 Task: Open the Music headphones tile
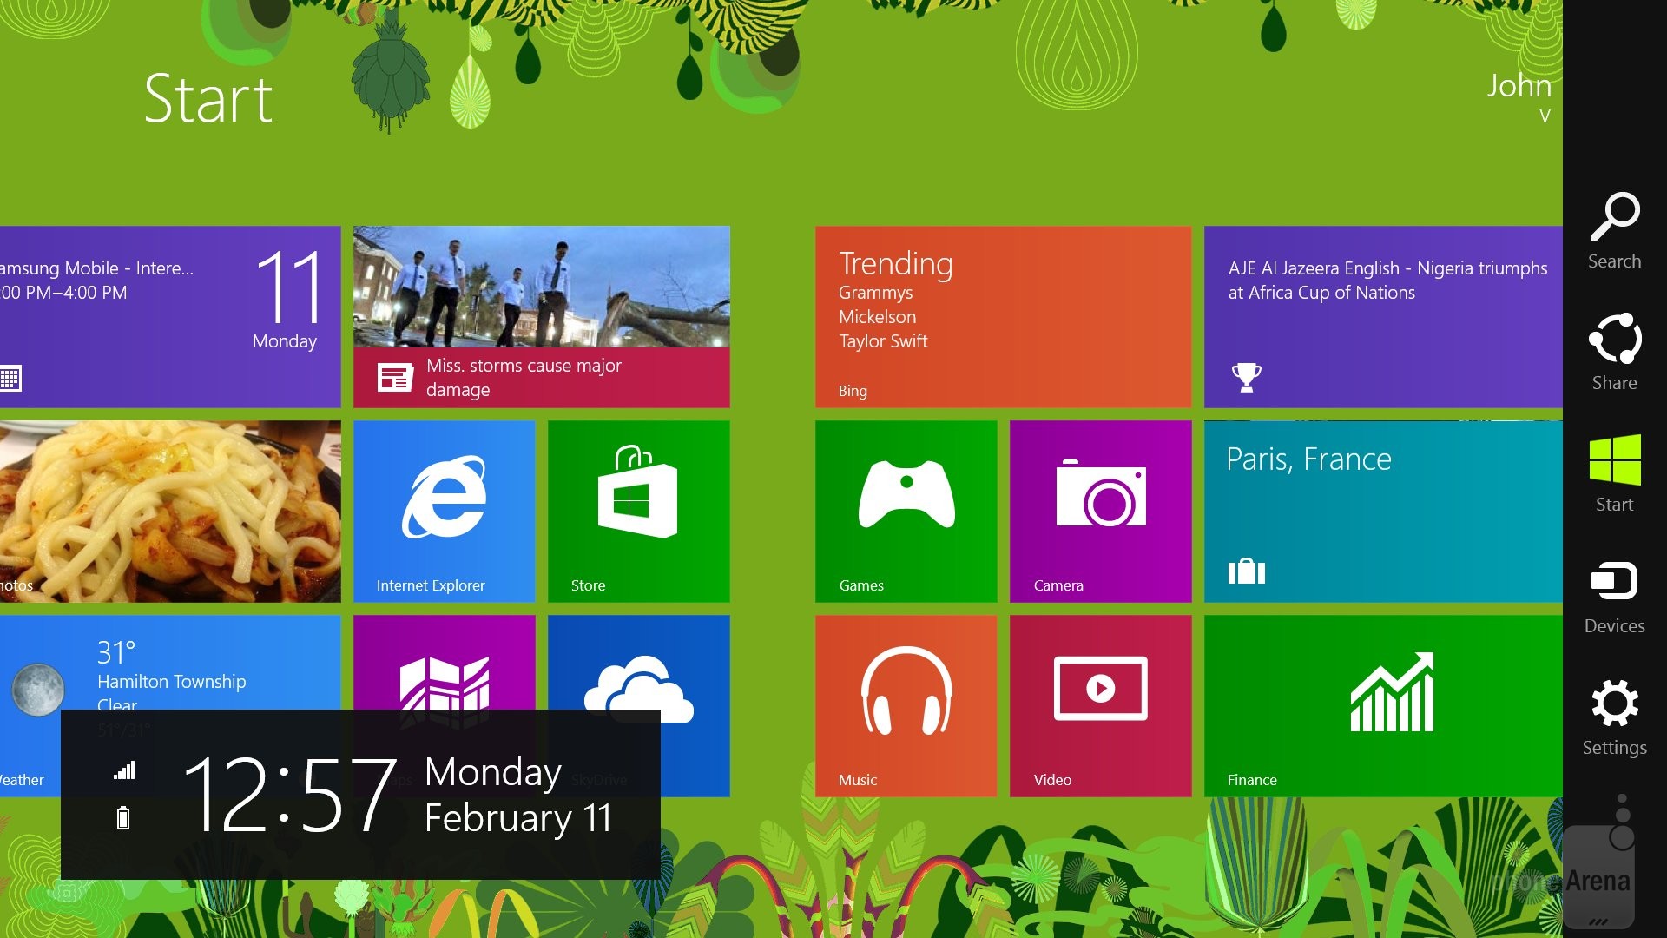pyautogui.click(x=906, y=706)
